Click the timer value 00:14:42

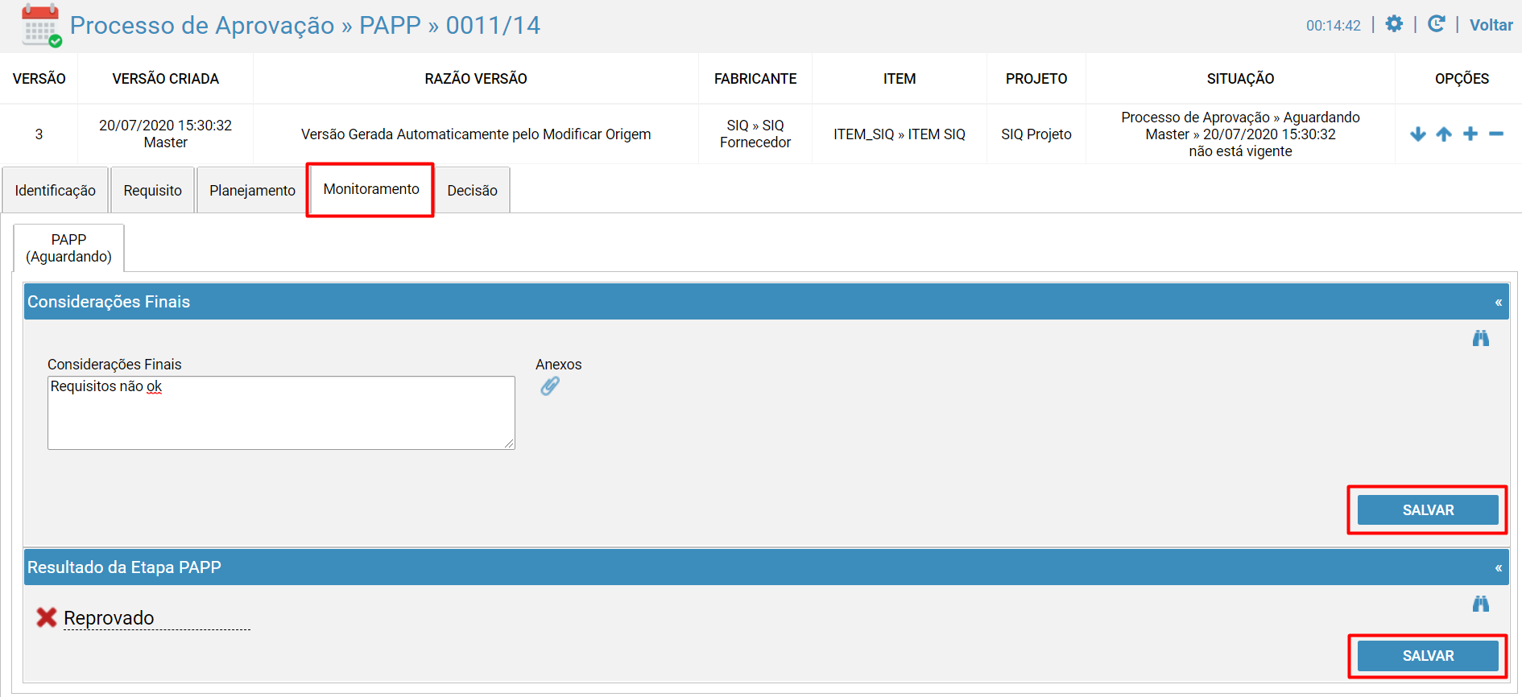[1334, 26]
